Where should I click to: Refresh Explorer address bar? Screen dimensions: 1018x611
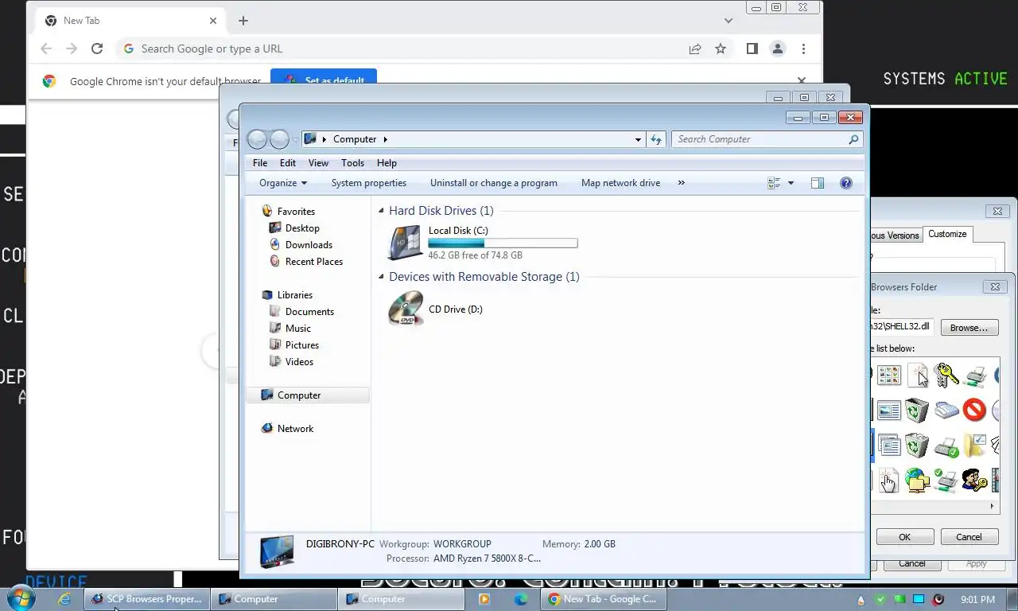(x=655, y=139)
